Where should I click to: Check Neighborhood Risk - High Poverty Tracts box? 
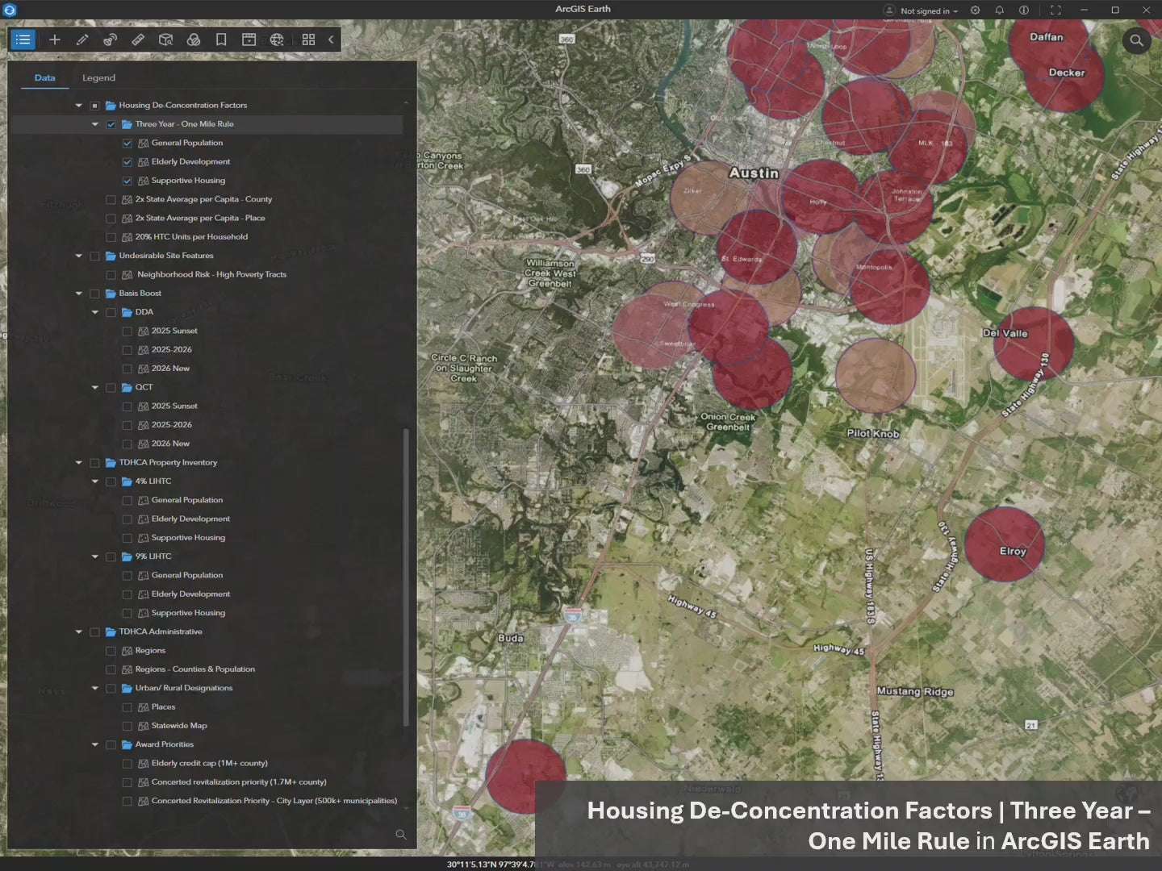pyautogui.click(x=111, y=275)
